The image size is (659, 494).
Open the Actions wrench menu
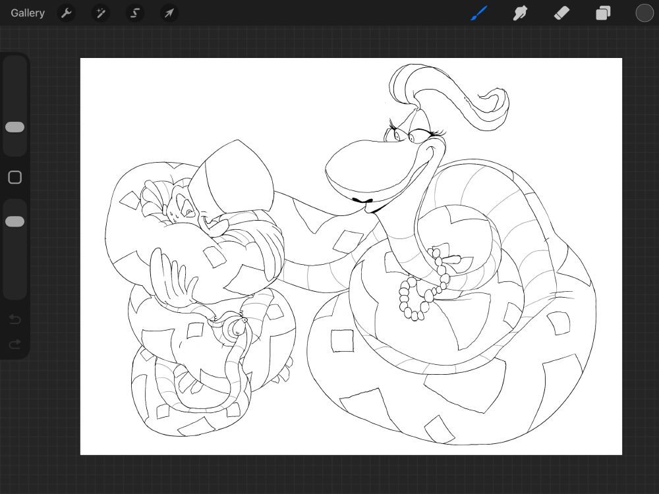pyautogui.click(x=67, y=13)
